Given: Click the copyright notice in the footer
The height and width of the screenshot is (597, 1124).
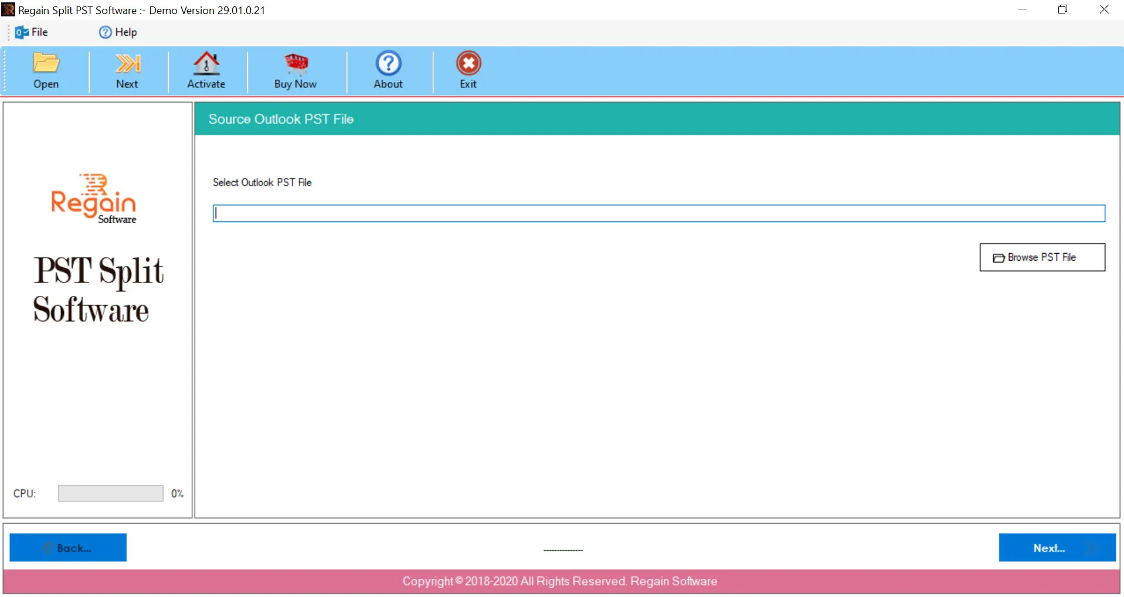Looking at the screenshot, I should tap(559, 581).
